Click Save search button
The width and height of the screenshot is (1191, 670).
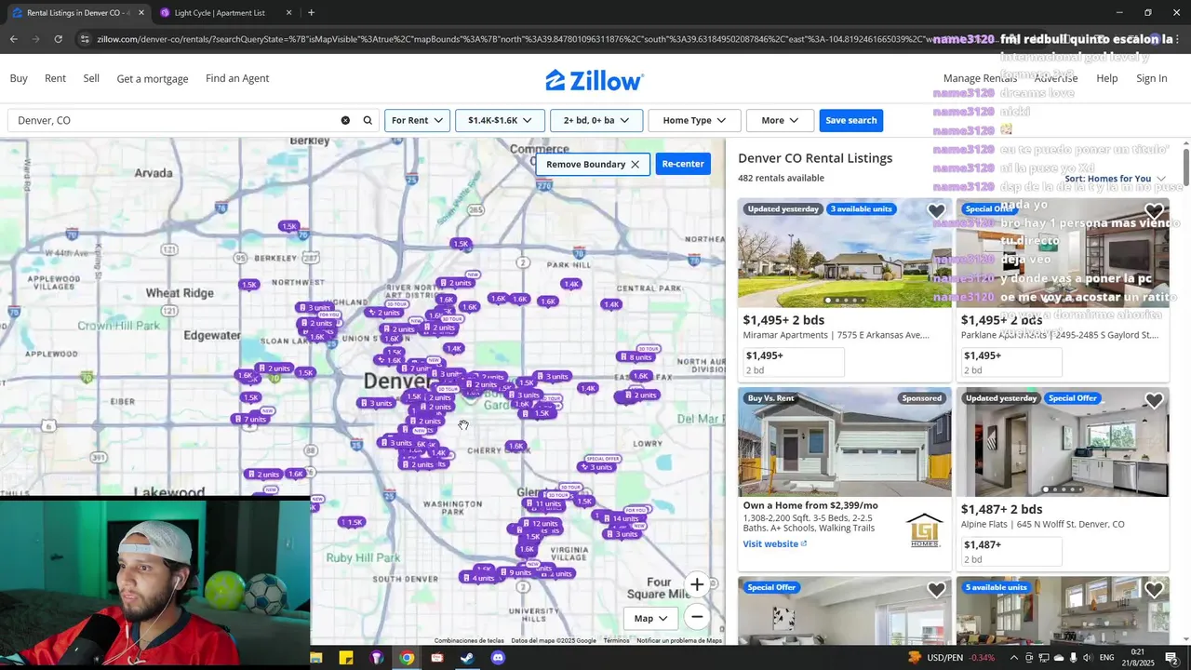850,120
